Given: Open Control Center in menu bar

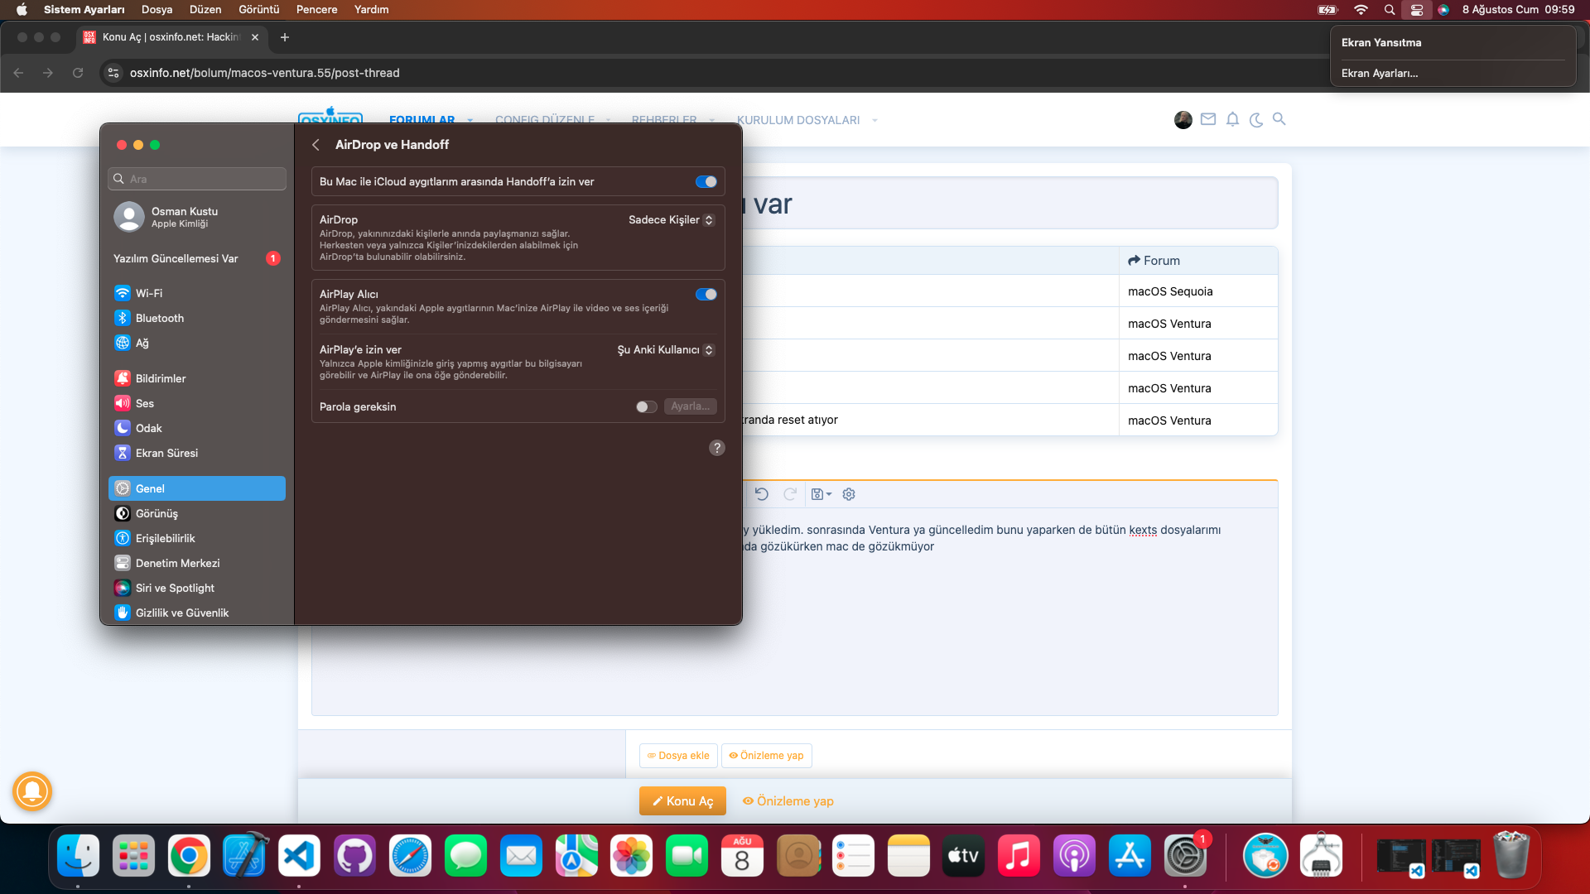Looking at the screenshot, I should click(1417, 10).
